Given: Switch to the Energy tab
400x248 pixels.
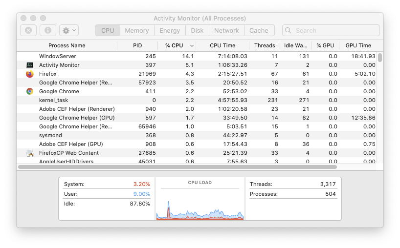Looking at the screenshot, I should point(170,30).
